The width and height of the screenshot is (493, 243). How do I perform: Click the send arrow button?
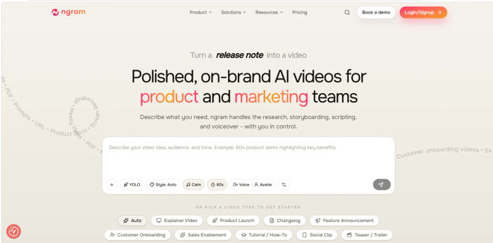pos(381,185)
